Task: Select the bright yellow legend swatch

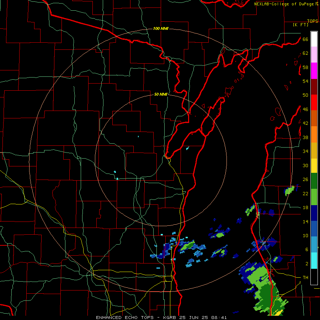Action: coord(314,166)
